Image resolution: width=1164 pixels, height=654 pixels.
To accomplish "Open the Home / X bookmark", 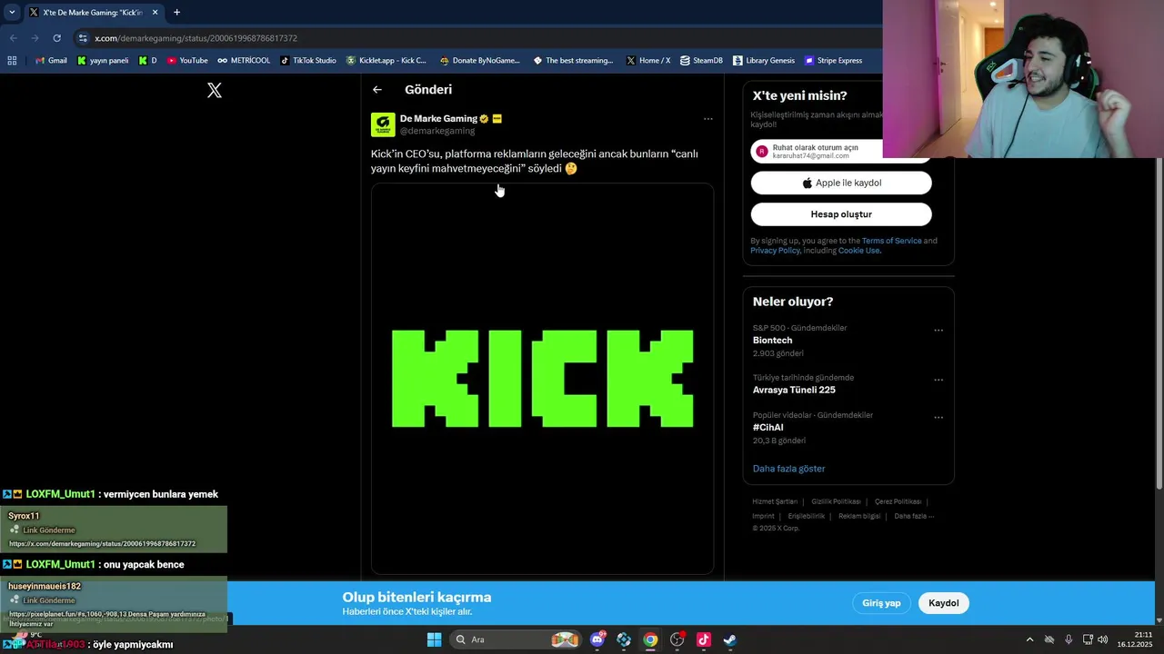I will tap(648, 61).
